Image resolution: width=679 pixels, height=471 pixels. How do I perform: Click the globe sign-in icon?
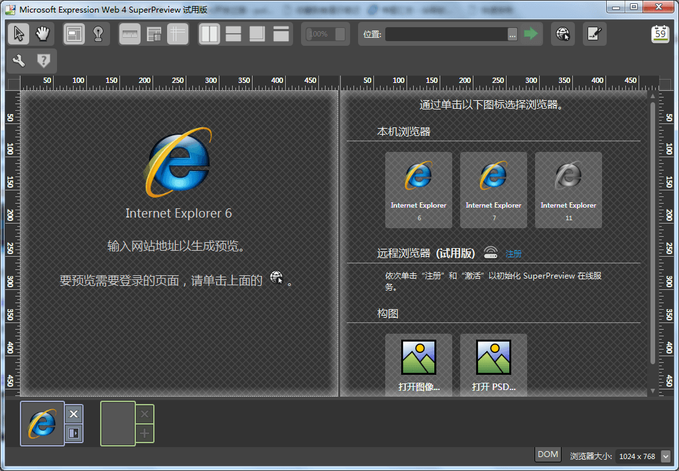tap(562, 33)
